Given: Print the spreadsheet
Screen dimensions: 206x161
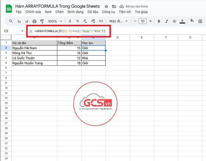Looking at the screenshot, I should tap(34, 21).
